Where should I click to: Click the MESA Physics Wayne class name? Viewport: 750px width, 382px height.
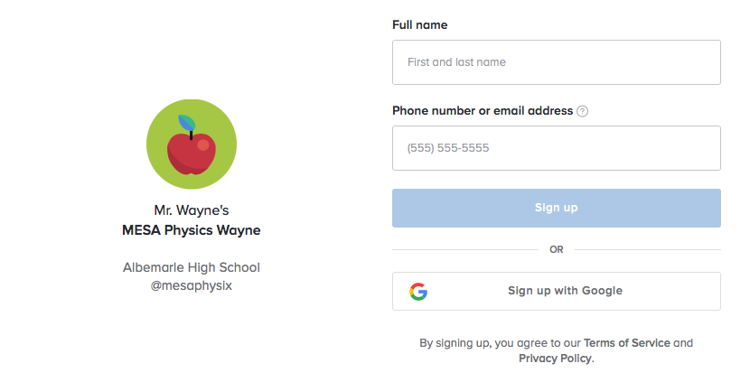pos(192,230)
